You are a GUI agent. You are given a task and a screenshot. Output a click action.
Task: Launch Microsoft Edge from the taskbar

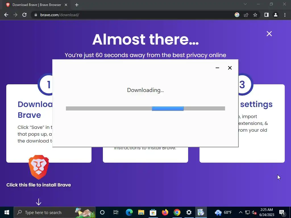coord(129,212)
